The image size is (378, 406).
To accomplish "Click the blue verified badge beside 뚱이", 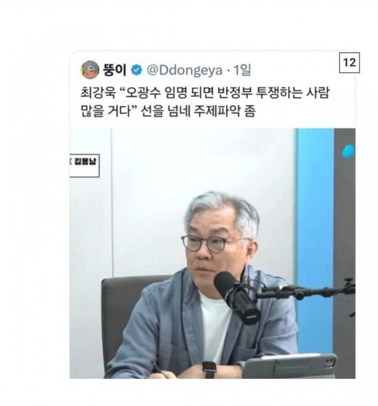I will coord(136,70).
